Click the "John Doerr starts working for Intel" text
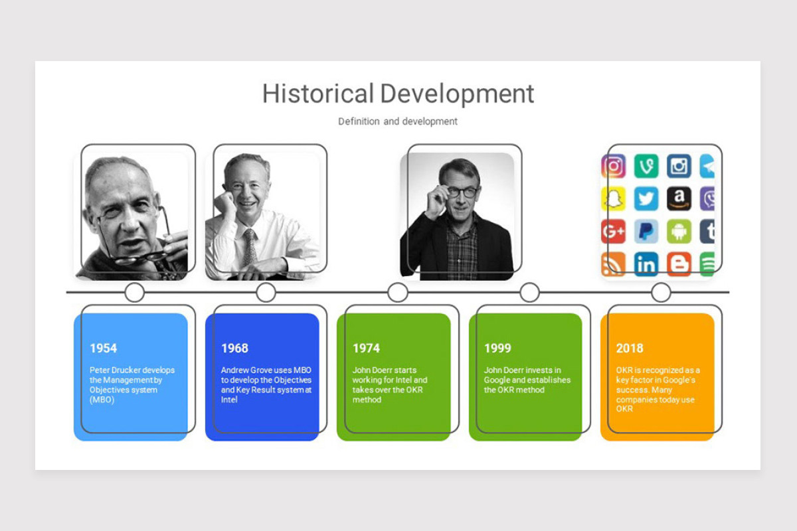The image size is (797, 531). 390,385
